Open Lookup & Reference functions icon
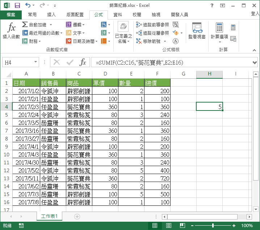 click(x=104, y=25)
